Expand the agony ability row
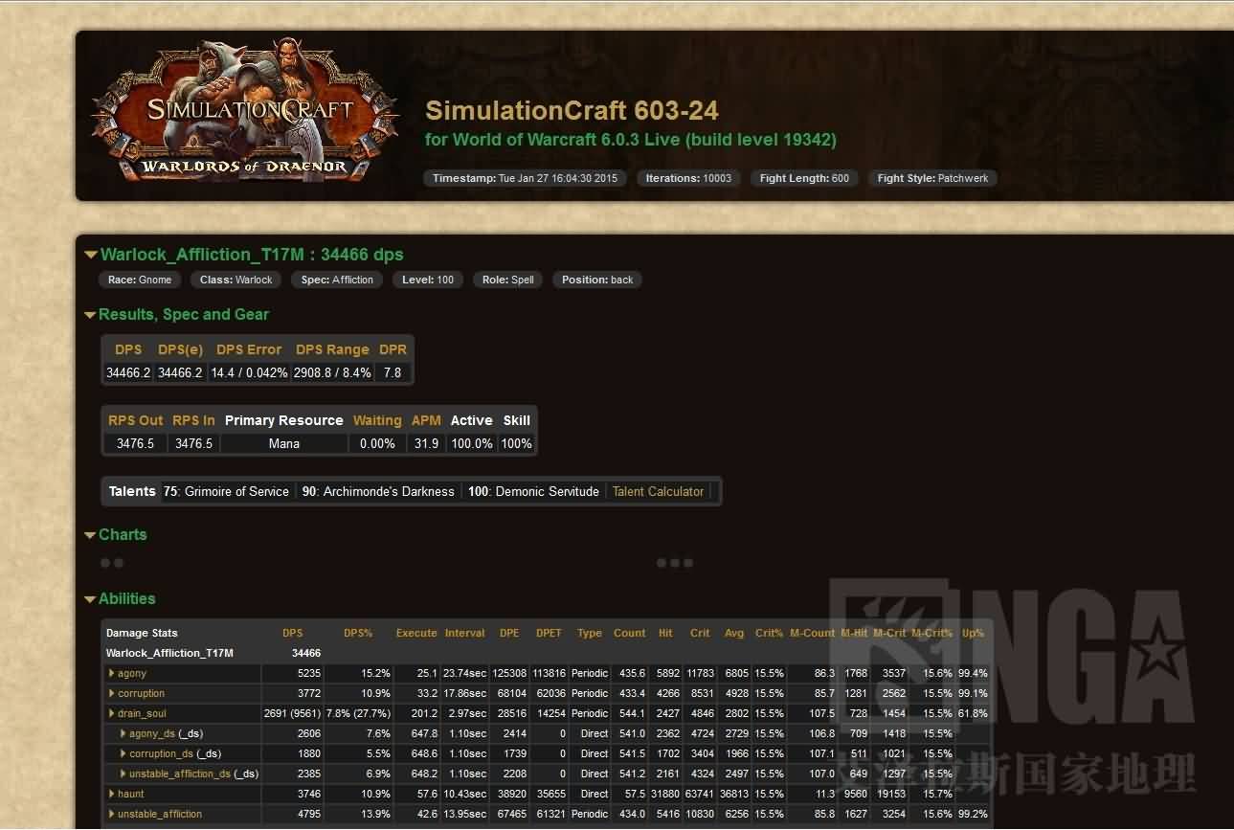This screenshot has width=1234, height=830. [x=112, y=674]
